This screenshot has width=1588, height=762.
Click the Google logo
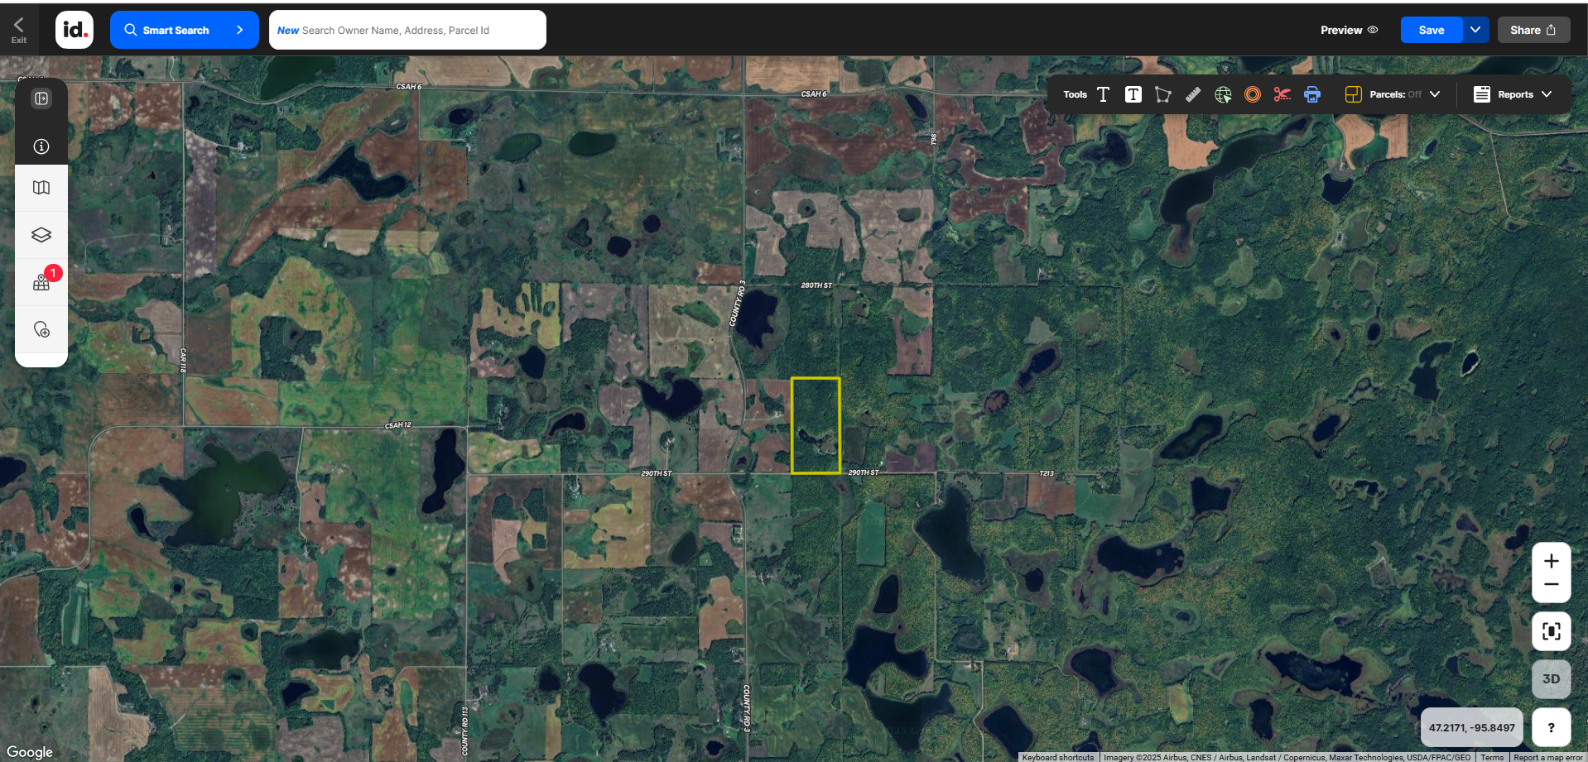(x=30, y=751)
